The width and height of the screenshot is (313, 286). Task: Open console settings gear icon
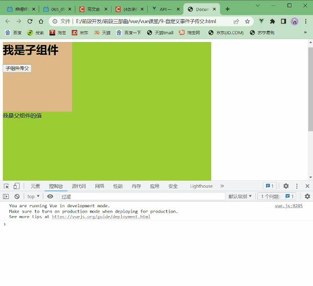tap(307, 197)
